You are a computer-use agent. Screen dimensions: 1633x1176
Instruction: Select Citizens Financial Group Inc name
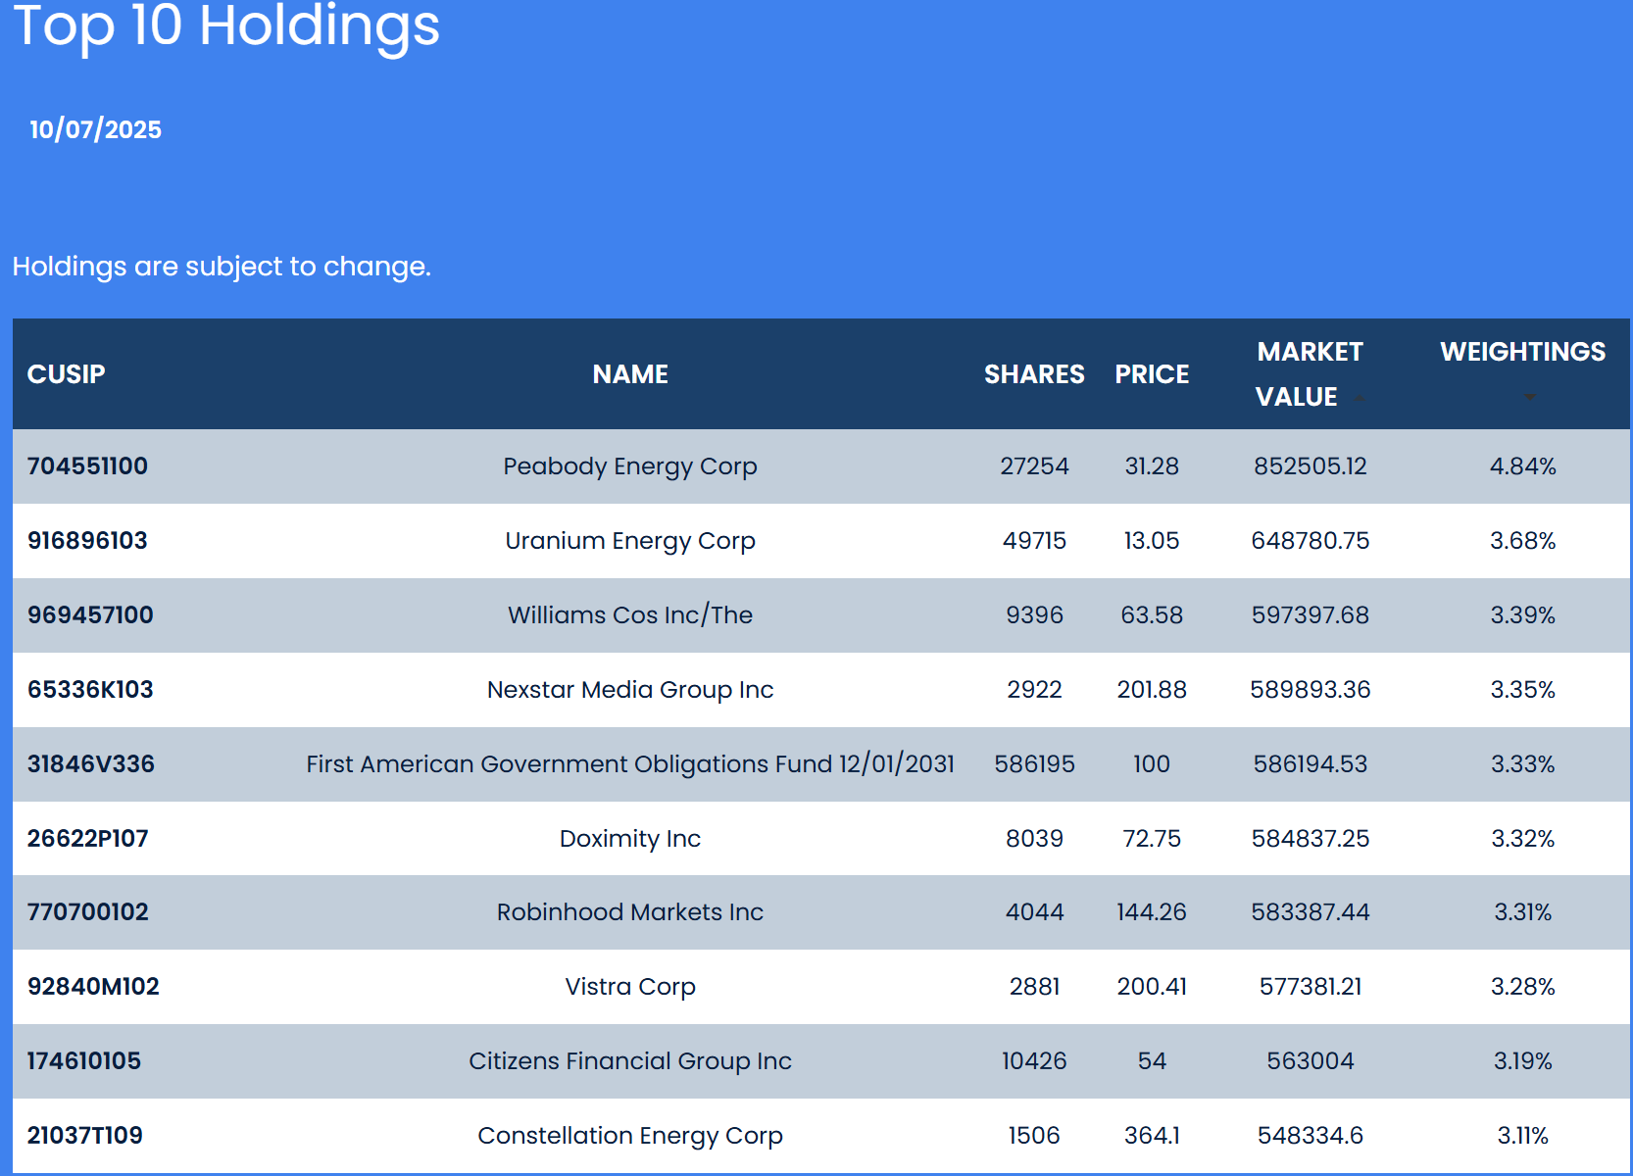(x=630, y=1061)
